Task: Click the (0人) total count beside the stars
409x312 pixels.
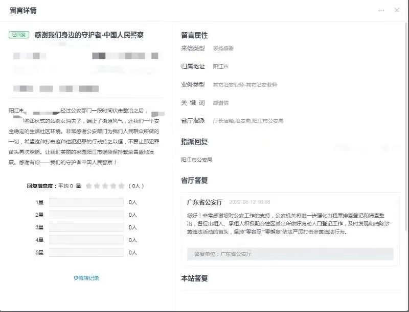Action: [136, 186]
